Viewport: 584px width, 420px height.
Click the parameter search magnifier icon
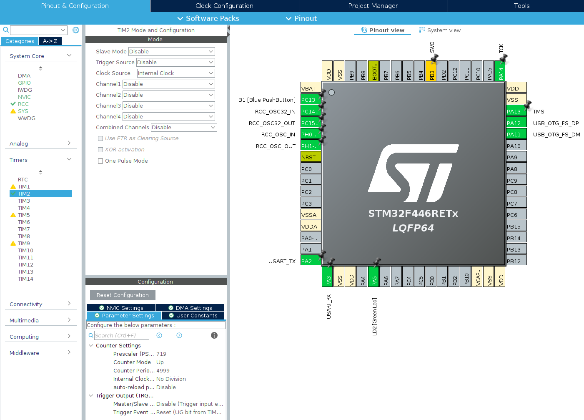[x=91, y=335]
